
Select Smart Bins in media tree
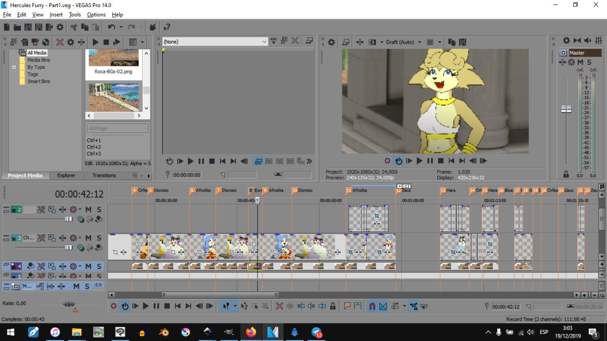coord(38,82)
